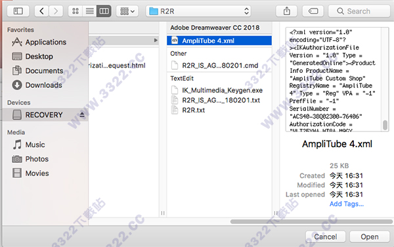Click the 25 KB file size
394x247 pixels.
click(339, 166)
